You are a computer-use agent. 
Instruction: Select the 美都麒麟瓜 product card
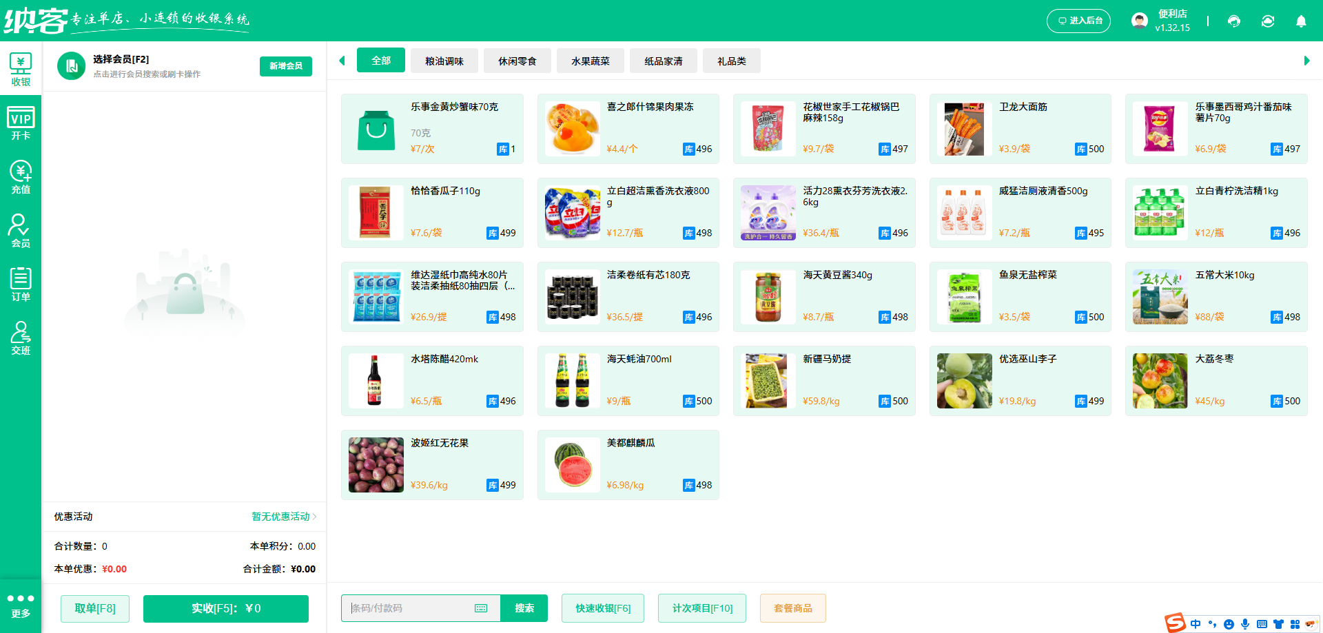coord(628,464)
